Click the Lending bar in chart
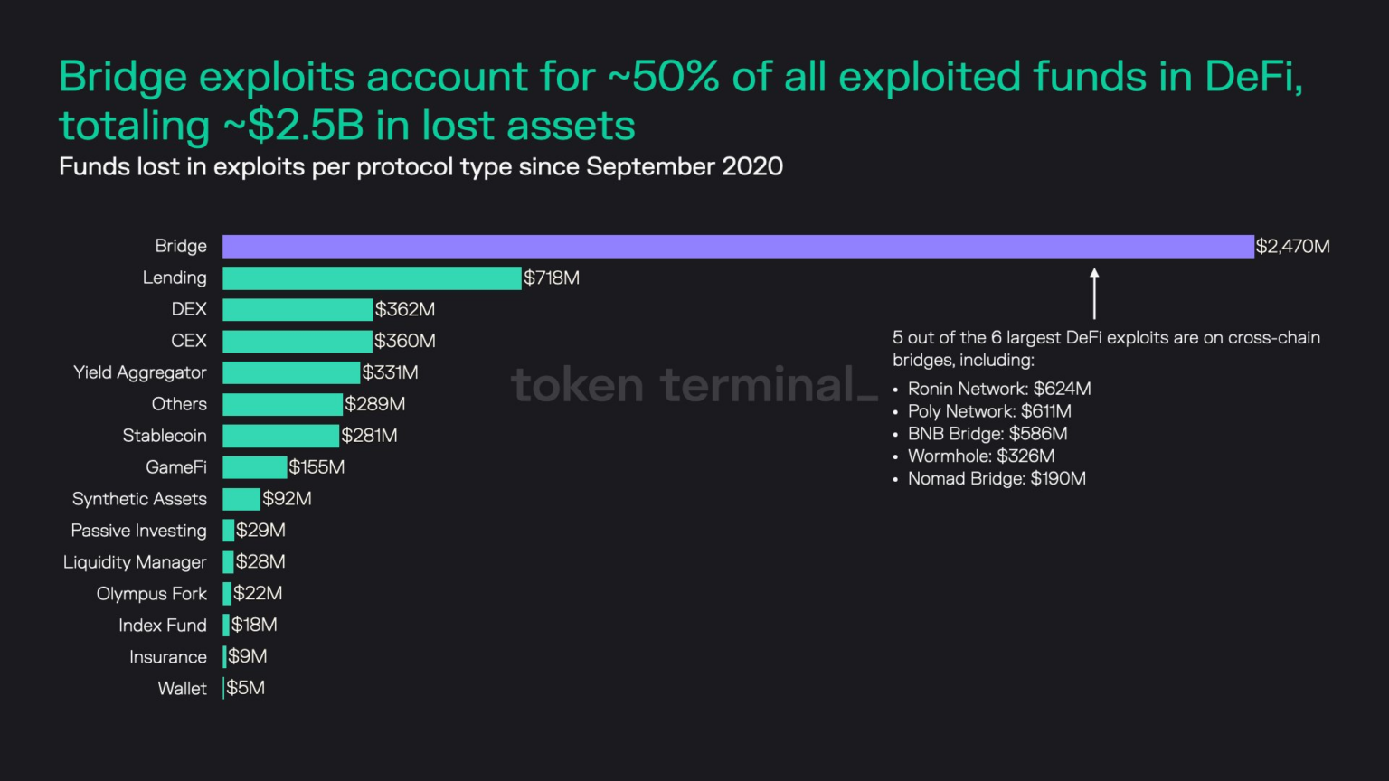The height and width of the screenshot is (781, 1389). pos(372,278)
